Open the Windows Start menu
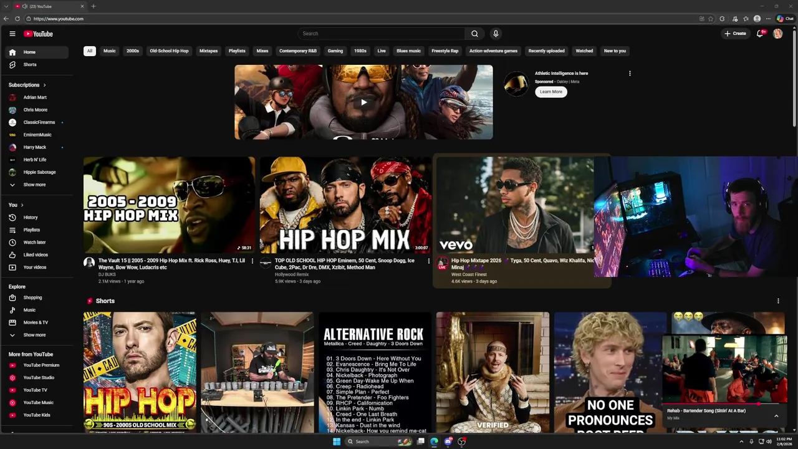The image size is (798, 449). (337, 442)
